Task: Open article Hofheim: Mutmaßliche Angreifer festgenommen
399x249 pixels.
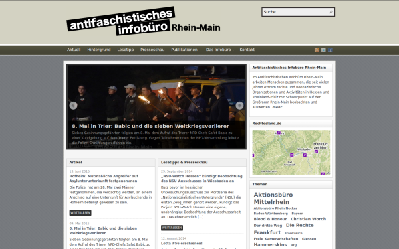Action: coord(104,179)
